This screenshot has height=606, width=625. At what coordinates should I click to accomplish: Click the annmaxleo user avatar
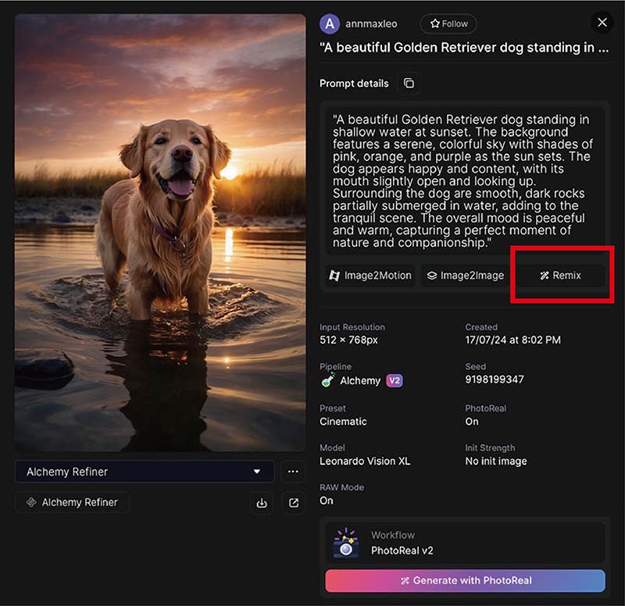click(x=330, y=23)
